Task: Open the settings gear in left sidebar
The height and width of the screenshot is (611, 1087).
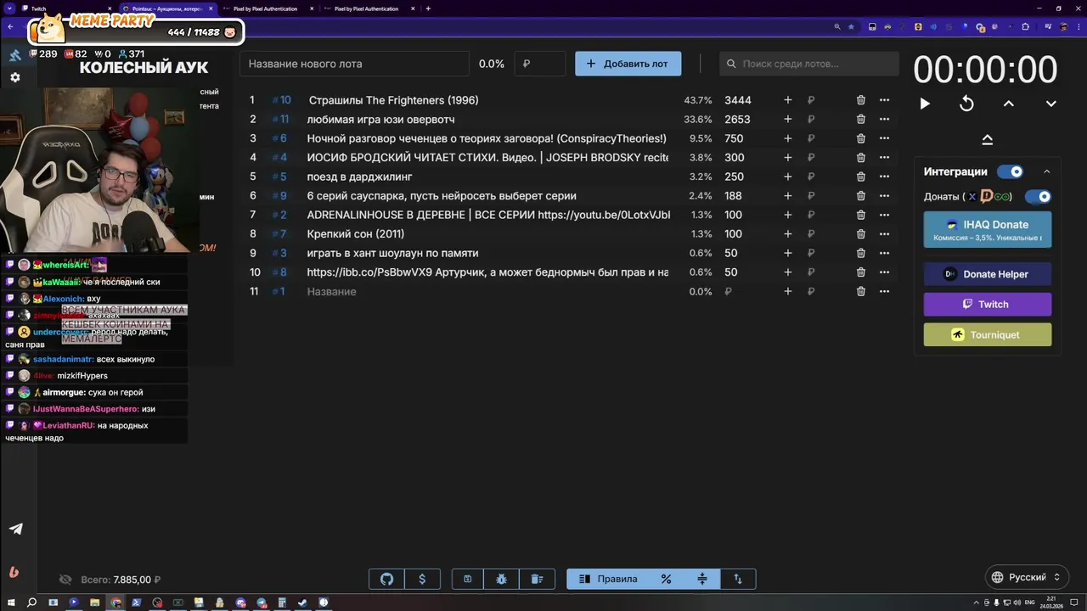Action: coord(15,77)
